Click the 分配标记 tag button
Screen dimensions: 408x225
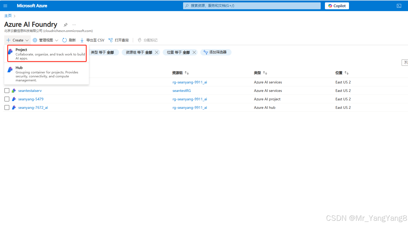point(148,40)
